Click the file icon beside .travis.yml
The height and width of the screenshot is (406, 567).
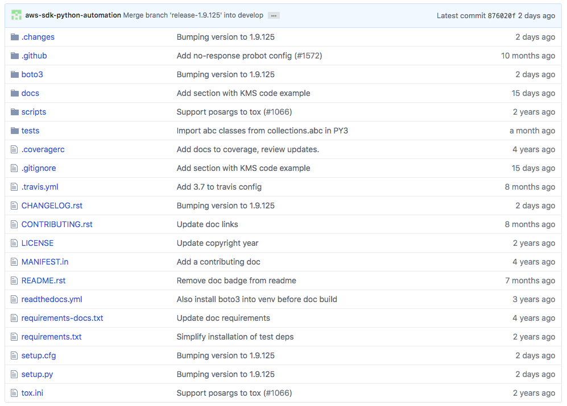coord(15,186)
